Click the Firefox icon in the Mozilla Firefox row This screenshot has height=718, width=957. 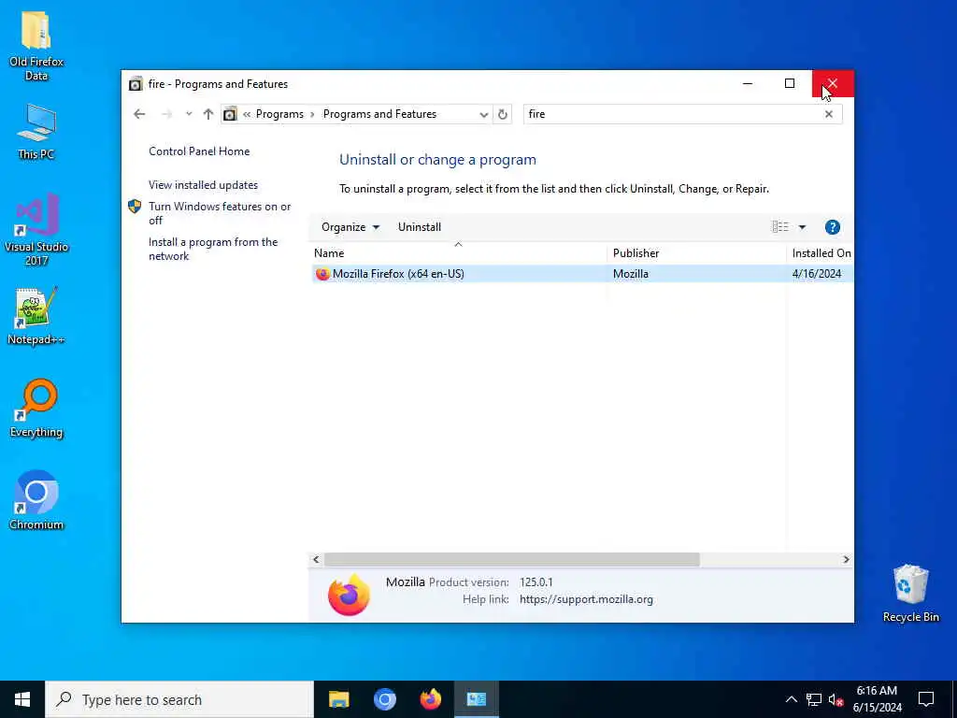(x=322, y=274)
